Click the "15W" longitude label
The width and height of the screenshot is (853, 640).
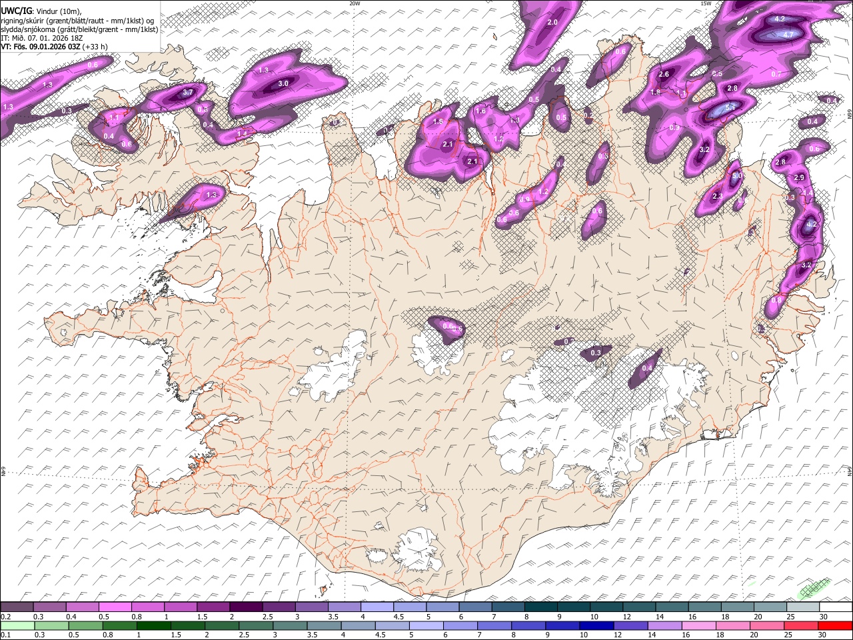(x=706, y=3)
